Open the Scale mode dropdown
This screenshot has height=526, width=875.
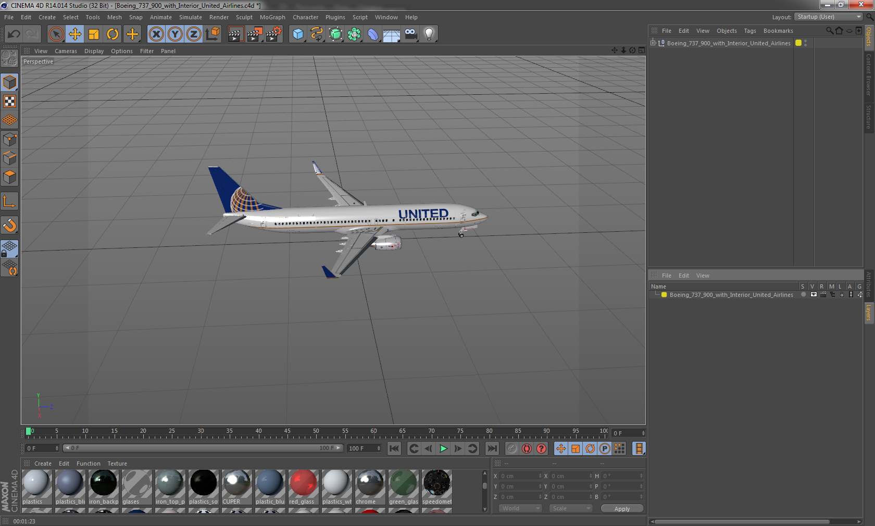(x=571, y=508)
